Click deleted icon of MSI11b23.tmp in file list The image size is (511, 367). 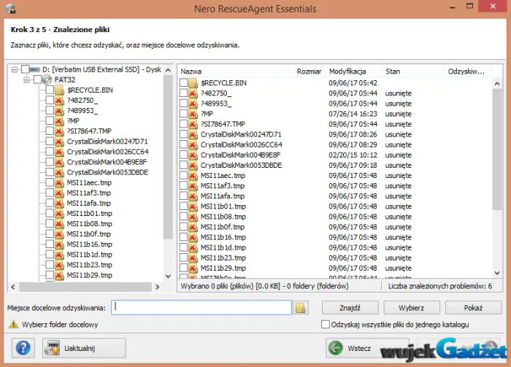(x=193, y=258)
